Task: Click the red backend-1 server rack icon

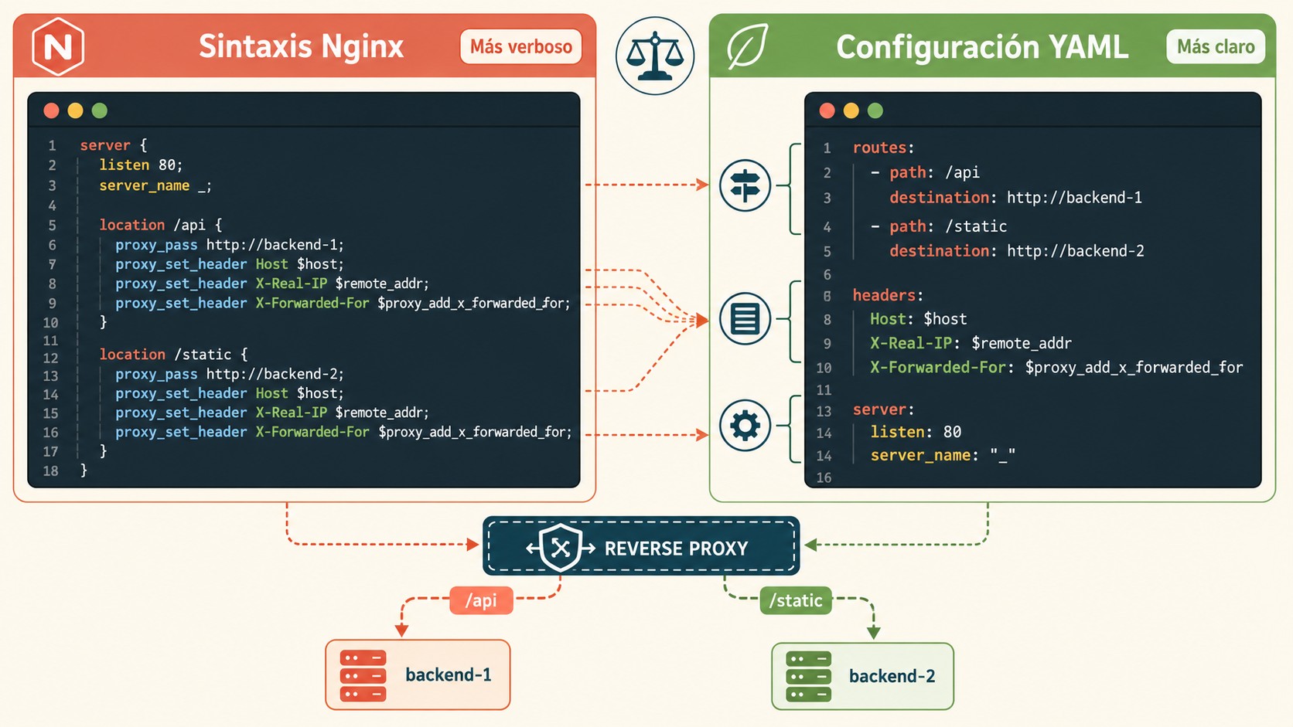Action: (363, 675)
